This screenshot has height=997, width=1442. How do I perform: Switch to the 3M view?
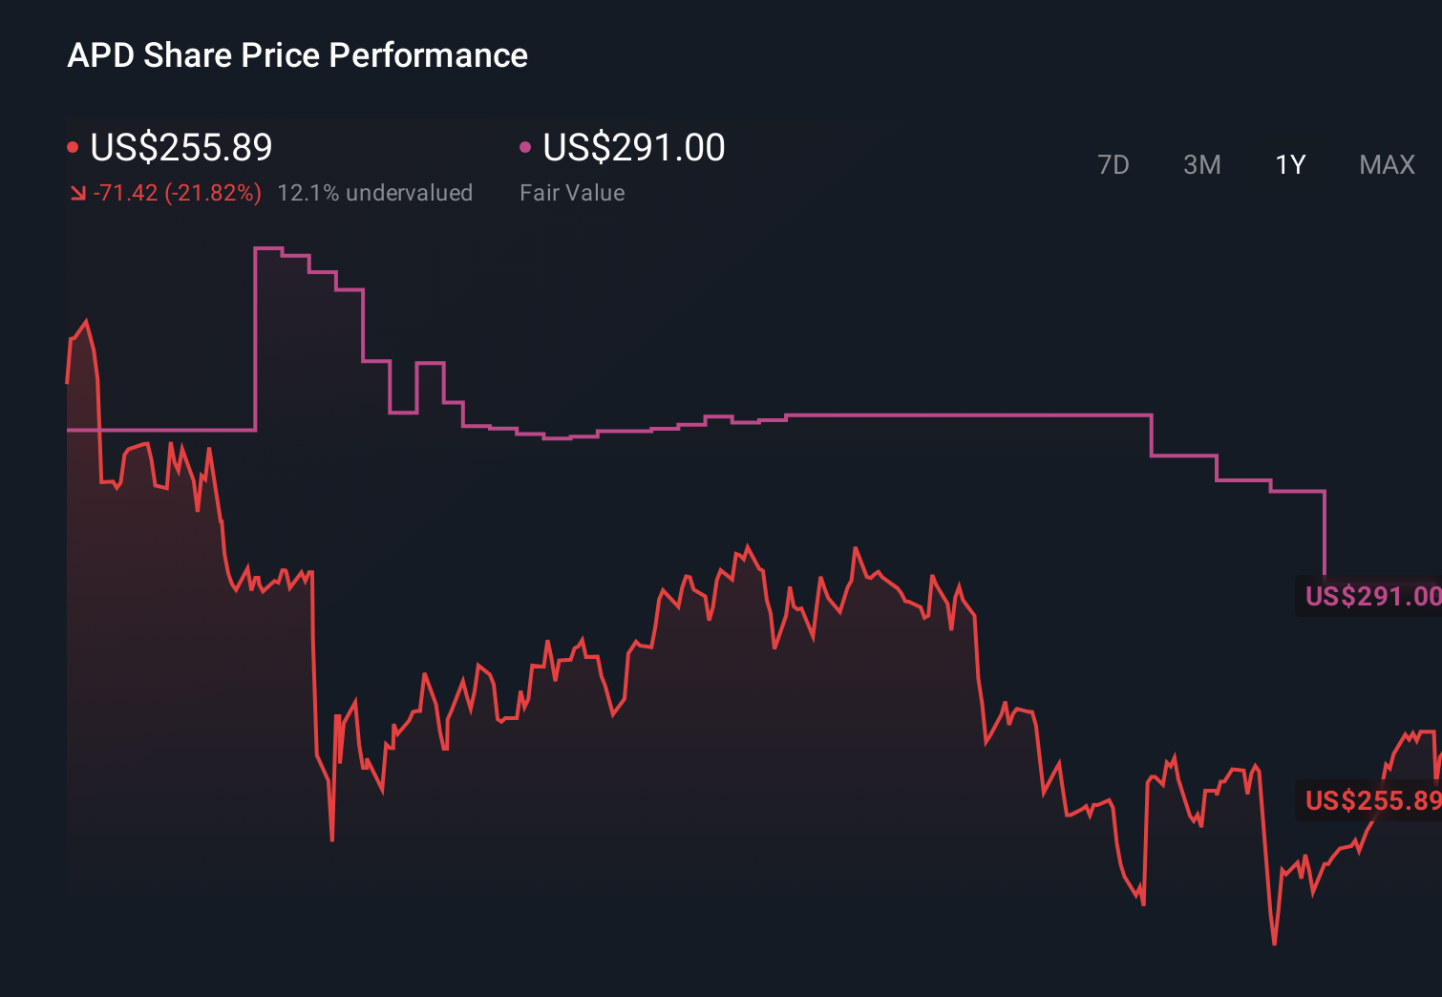[1201, 165]
